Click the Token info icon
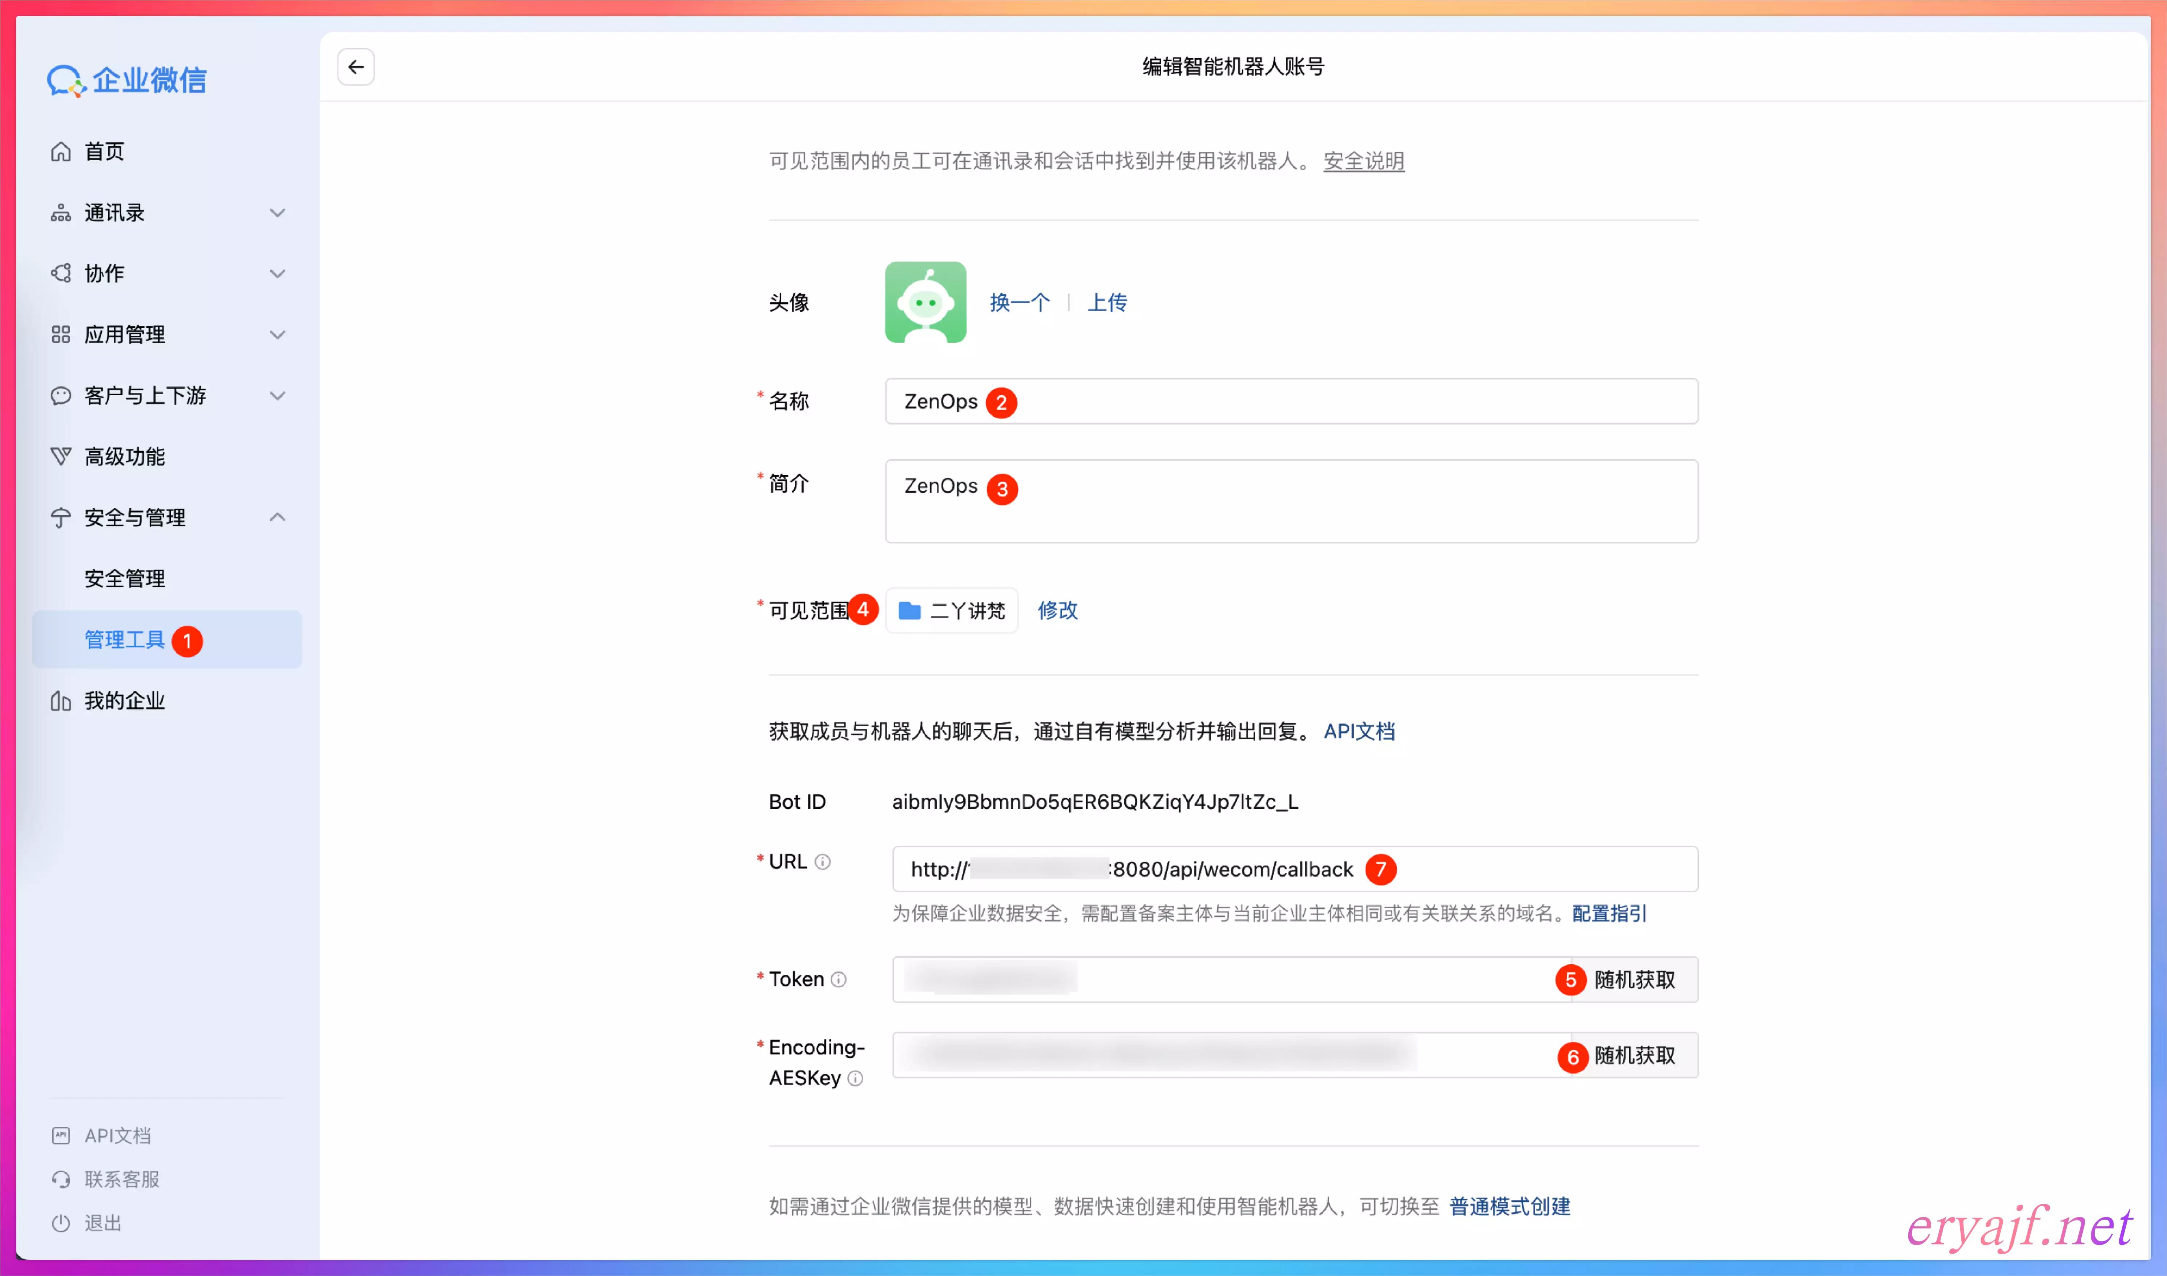 [839, 980]
